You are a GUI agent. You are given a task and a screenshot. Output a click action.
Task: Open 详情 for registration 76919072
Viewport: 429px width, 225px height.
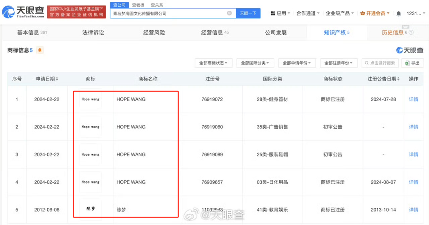414,99
